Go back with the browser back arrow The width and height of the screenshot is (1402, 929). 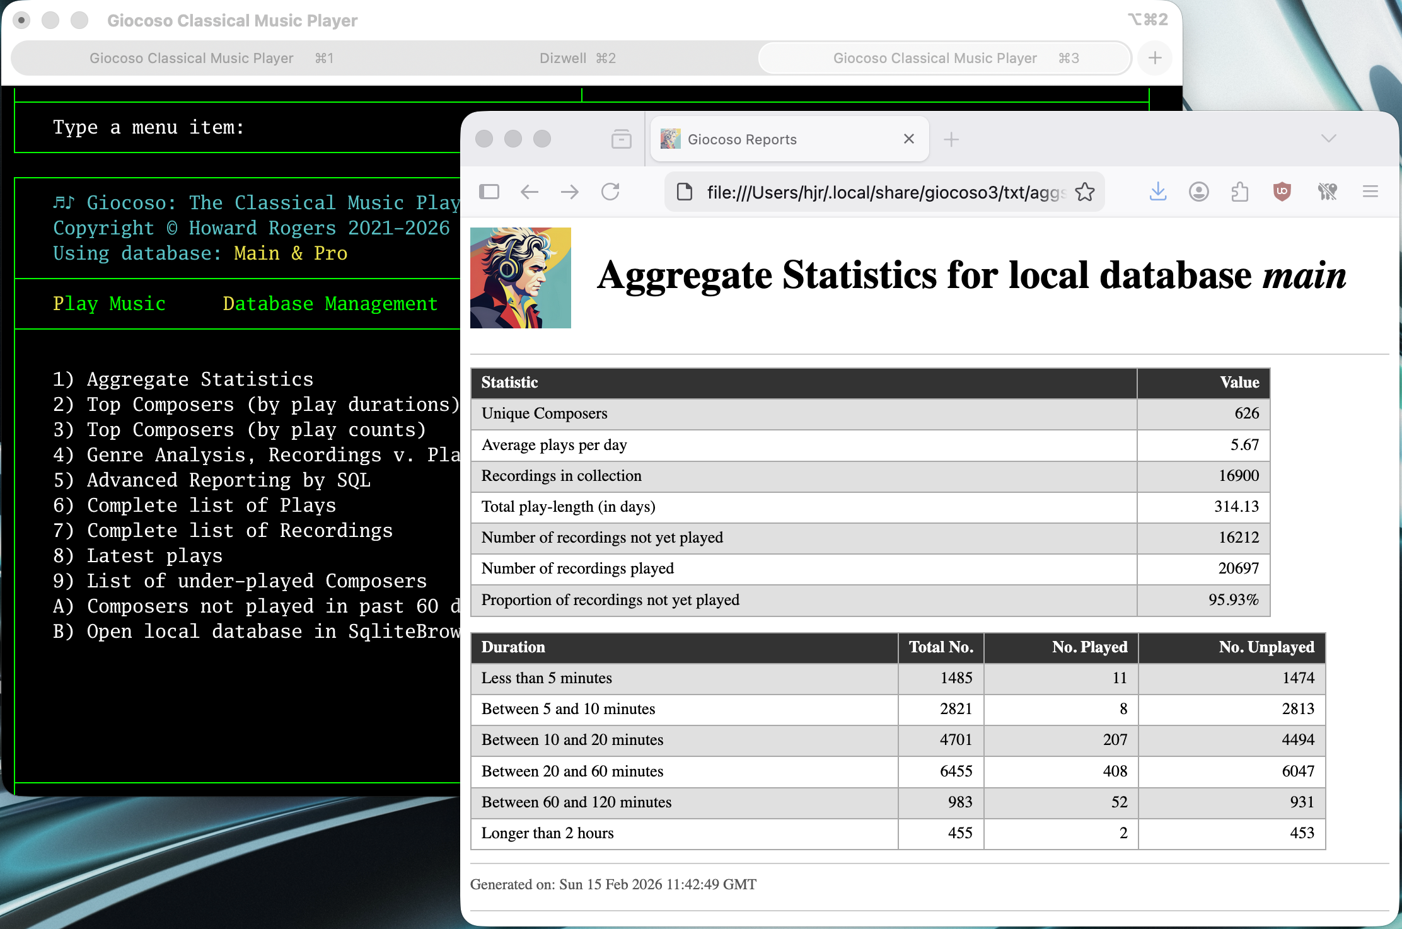click(530, 192)
